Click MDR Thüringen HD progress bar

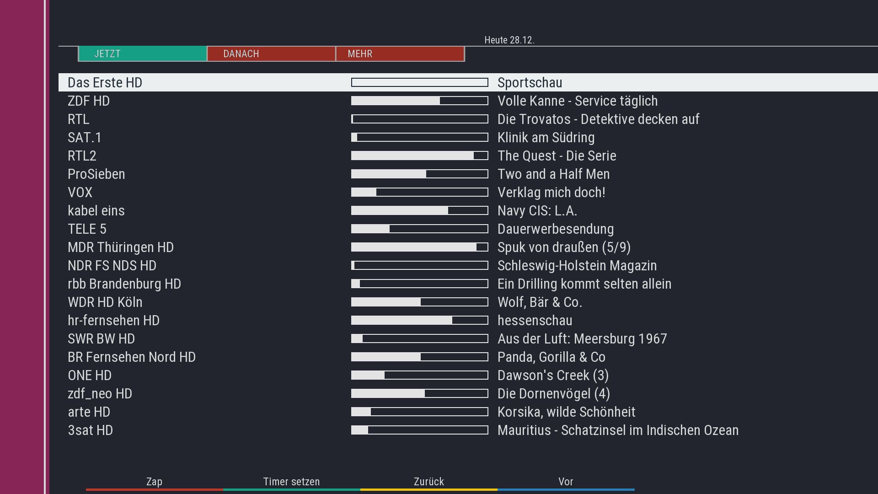(x=419, y=247)
